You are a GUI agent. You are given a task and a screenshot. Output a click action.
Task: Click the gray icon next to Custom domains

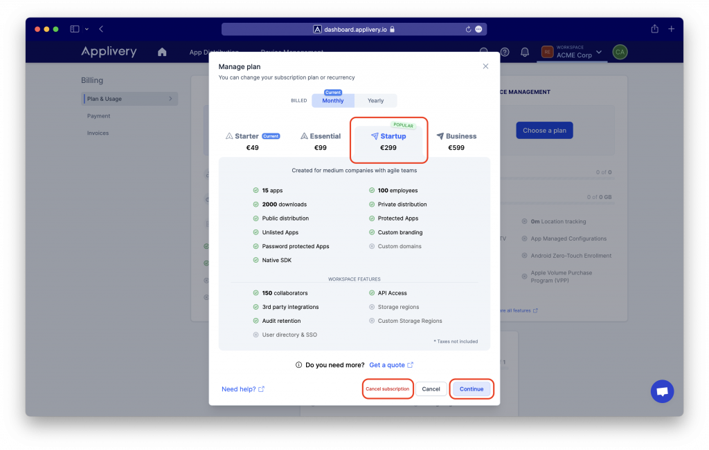point(372,247)
